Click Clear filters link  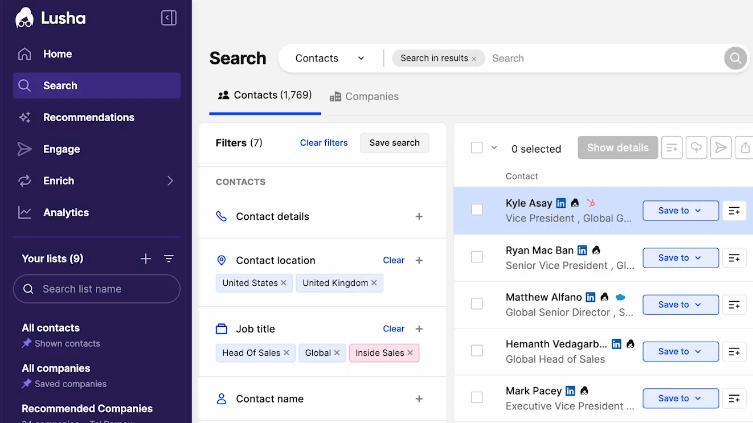[x=324, y=143]
